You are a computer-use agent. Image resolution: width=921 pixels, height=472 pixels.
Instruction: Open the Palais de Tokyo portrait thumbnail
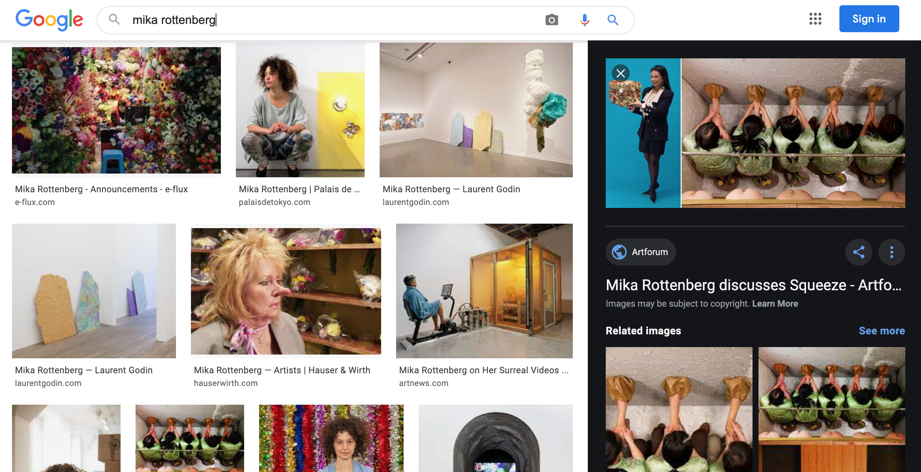click(300, 110)
